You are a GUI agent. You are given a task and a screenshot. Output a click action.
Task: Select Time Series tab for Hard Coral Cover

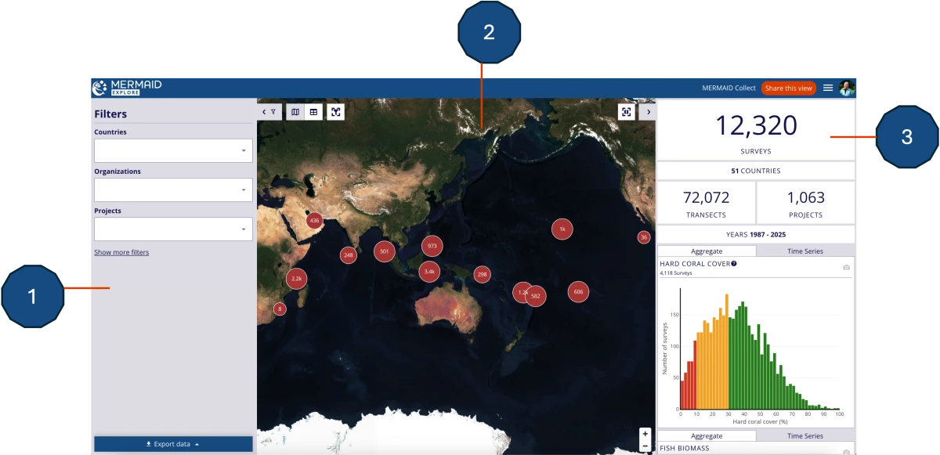tap(805, 251)
